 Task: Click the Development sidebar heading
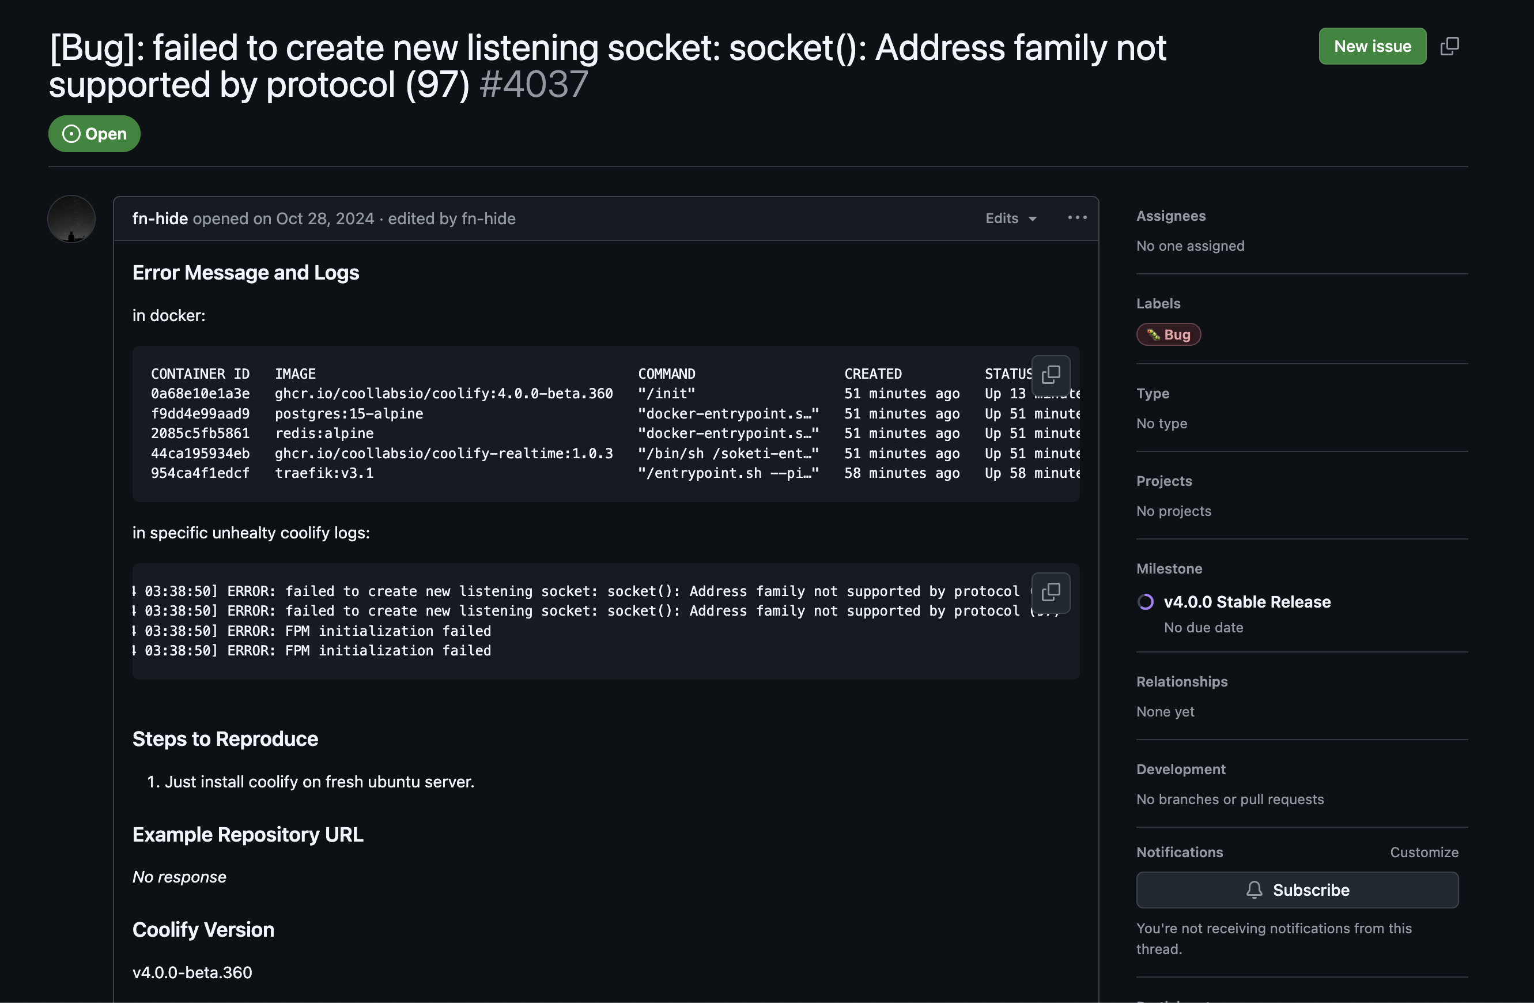pyautogui.click(x=1181, y=769)
